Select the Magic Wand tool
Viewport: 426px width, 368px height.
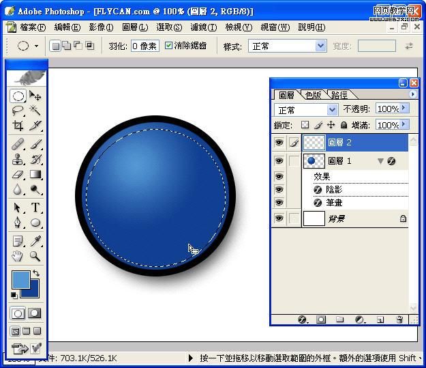pos(35,111)
